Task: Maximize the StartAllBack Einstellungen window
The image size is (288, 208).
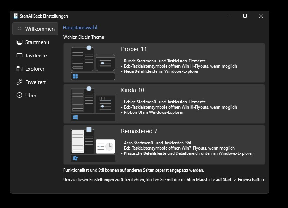Action: tap(245, 16)
